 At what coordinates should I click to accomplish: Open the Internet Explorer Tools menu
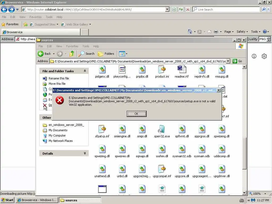click(49, 17)
